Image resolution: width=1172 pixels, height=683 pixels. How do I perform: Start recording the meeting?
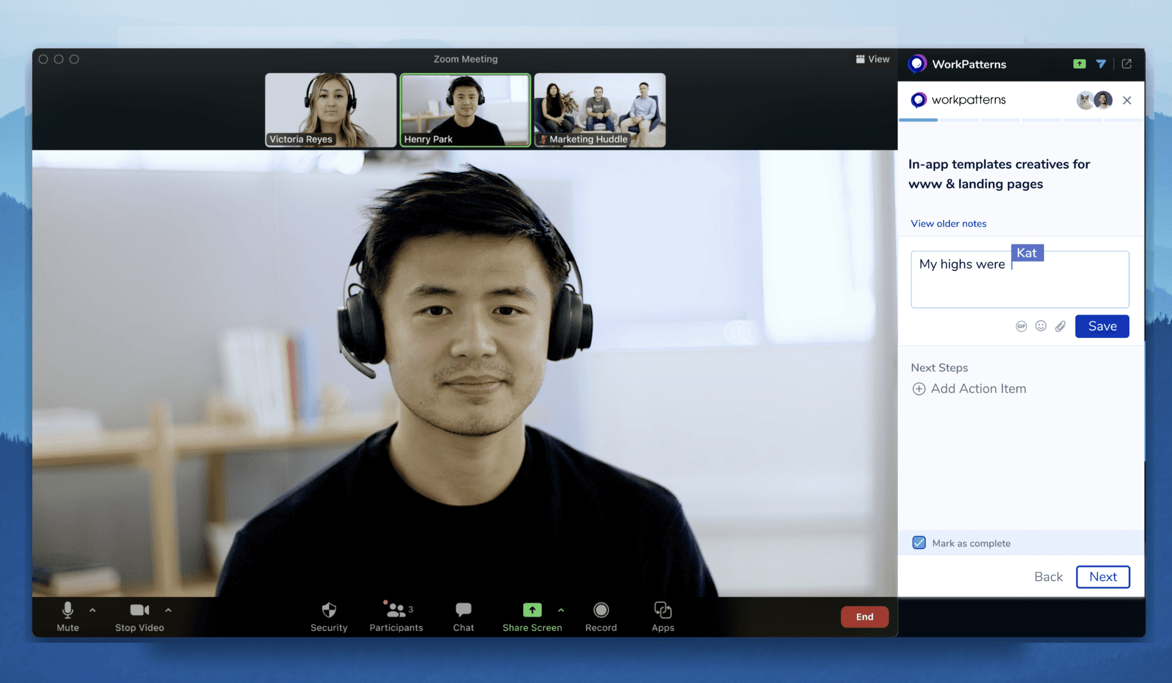601,616
